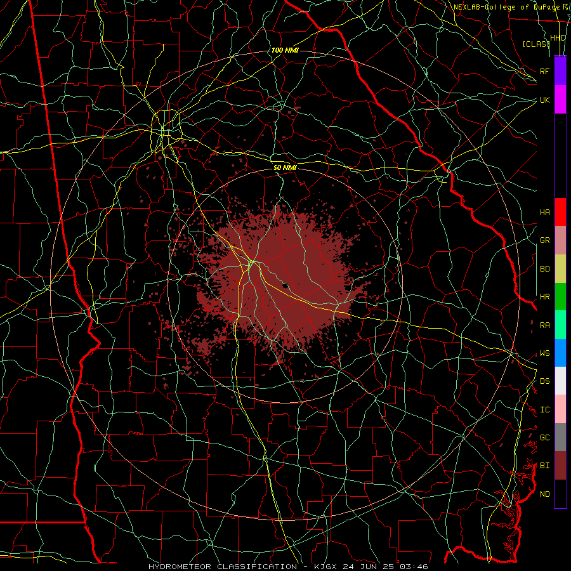571x571 pixels.
Task: Pick the HR green legend swatch
Action: pos(560,297)
